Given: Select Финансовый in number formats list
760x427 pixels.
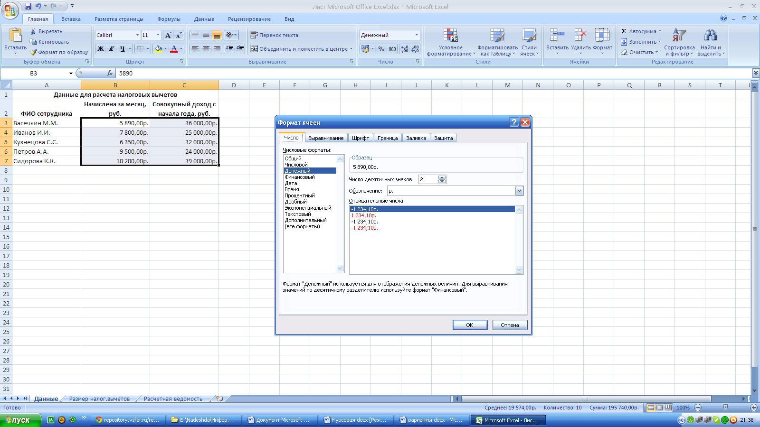Looking at the screenshot, I should (x=300, y=177).
